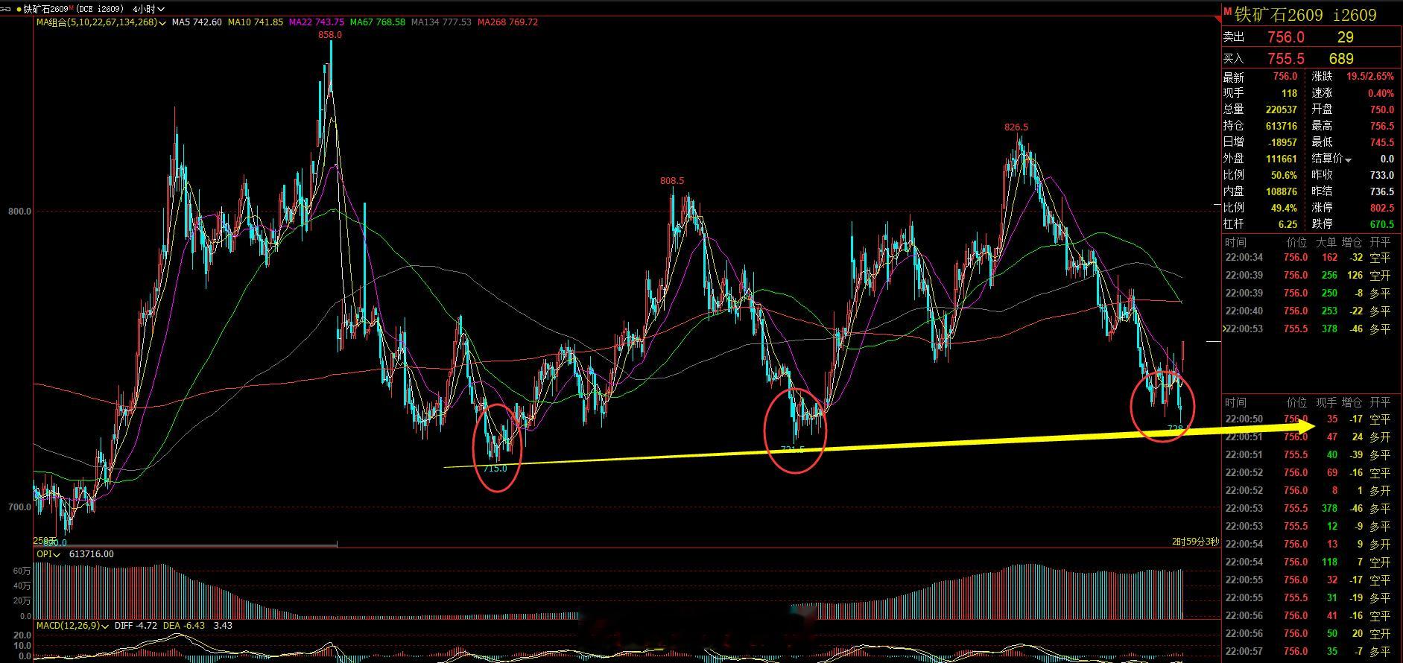Click the 昨结 value 736.5
1403x663 pixels.
tap(1381, 191)
